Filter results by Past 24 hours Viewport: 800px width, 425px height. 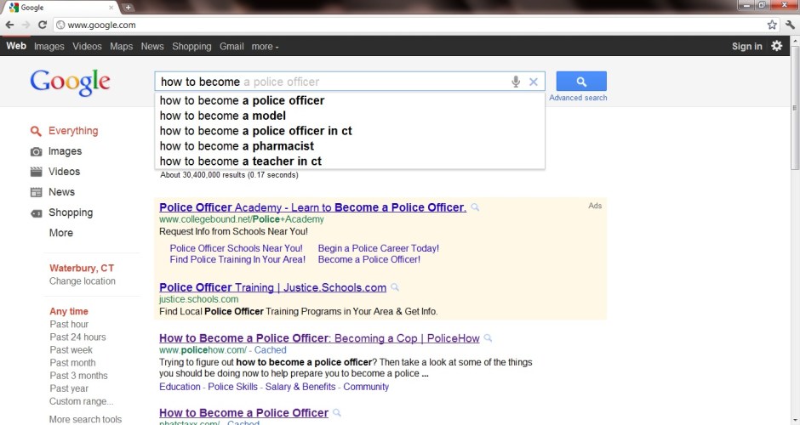pyautogui.click(x=77, y=337)
